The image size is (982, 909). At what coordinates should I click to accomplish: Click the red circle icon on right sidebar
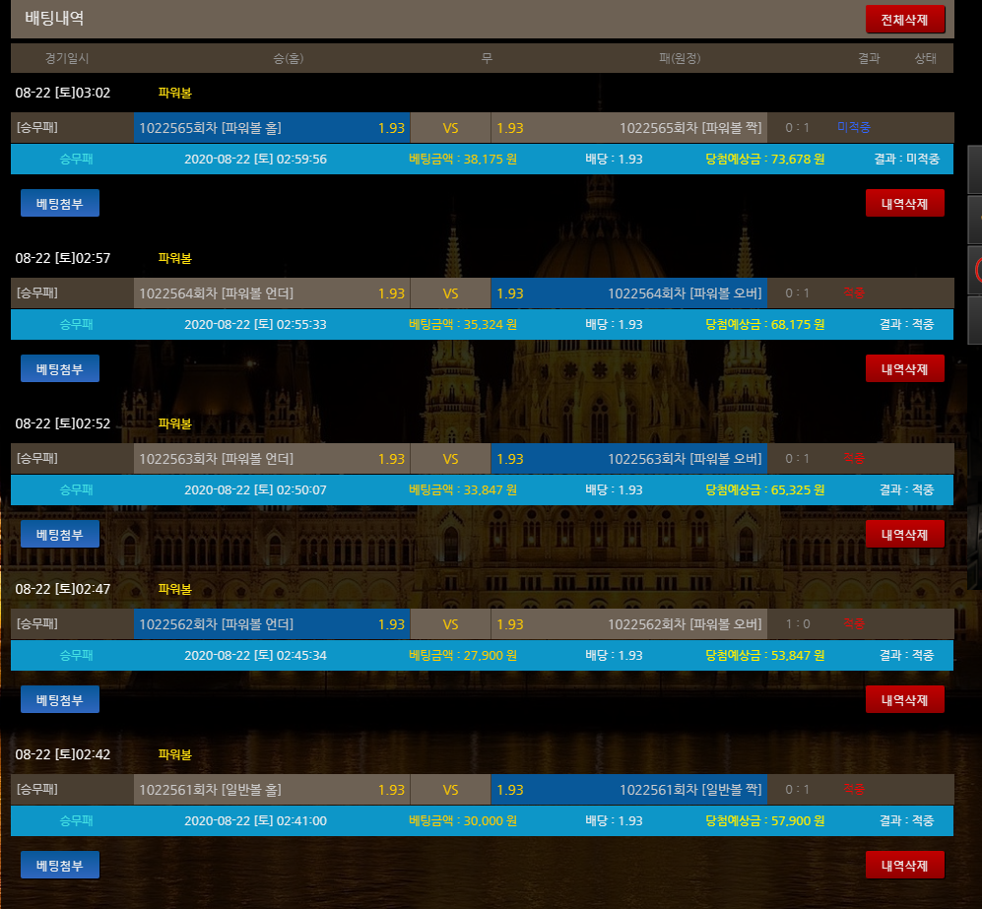coord(977,268)
